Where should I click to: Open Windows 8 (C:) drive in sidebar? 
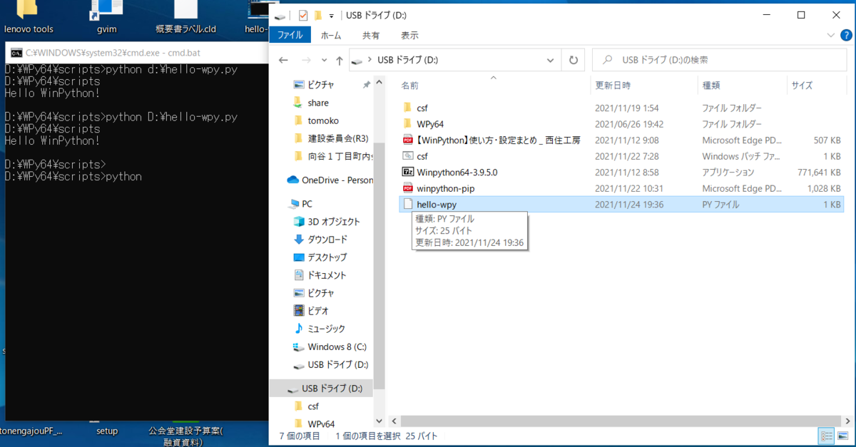(337, 346)
